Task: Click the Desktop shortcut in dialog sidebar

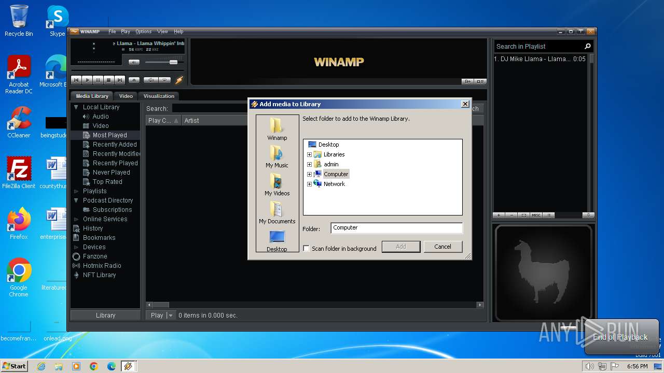Action: [x=277, y=241]
